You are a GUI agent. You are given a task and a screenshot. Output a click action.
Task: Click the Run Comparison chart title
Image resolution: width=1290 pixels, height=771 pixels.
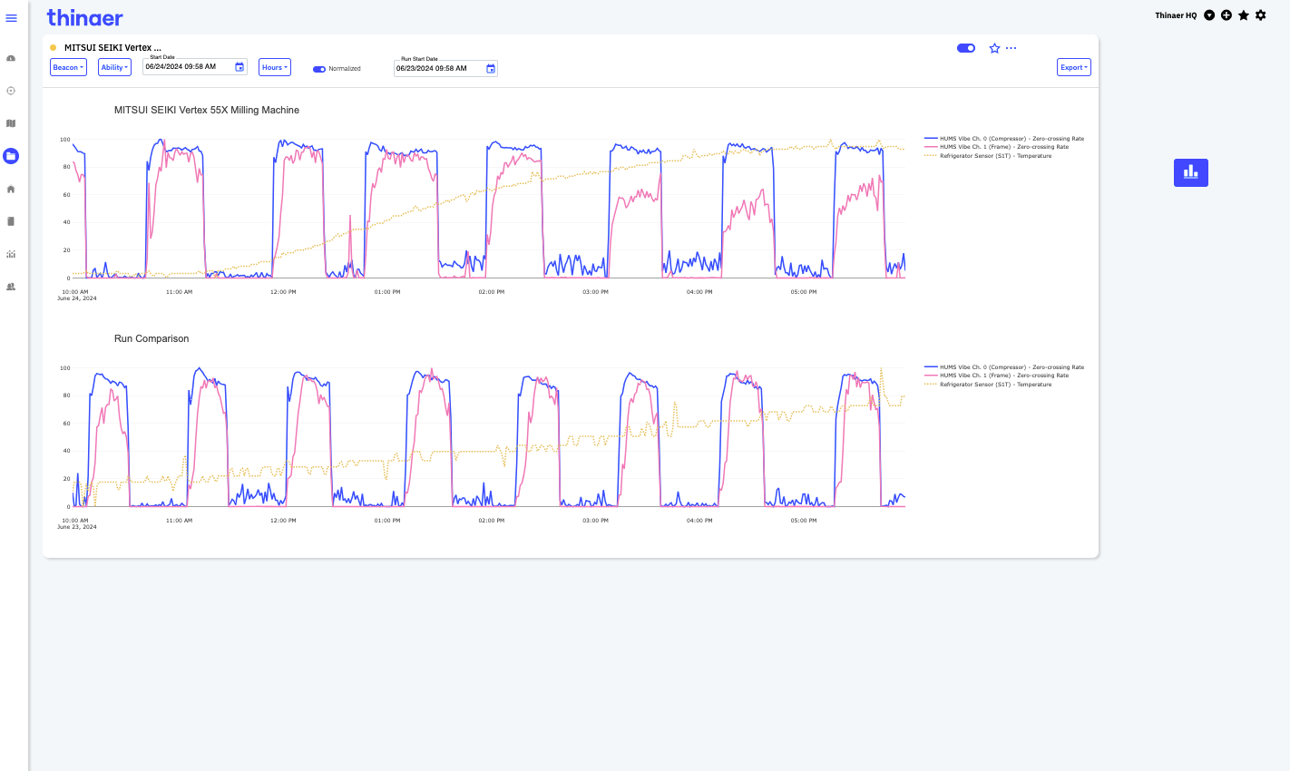[151, 338]
